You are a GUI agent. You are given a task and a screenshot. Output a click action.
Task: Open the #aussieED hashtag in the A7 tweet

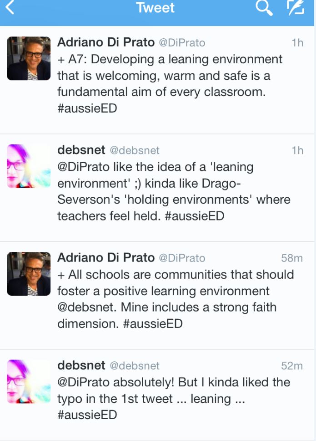[87, 109]
